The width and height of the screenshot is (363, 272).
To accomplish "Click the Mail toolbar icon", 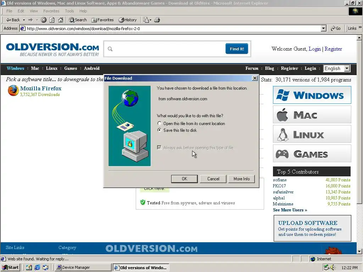I will click(x=146, y=20).
